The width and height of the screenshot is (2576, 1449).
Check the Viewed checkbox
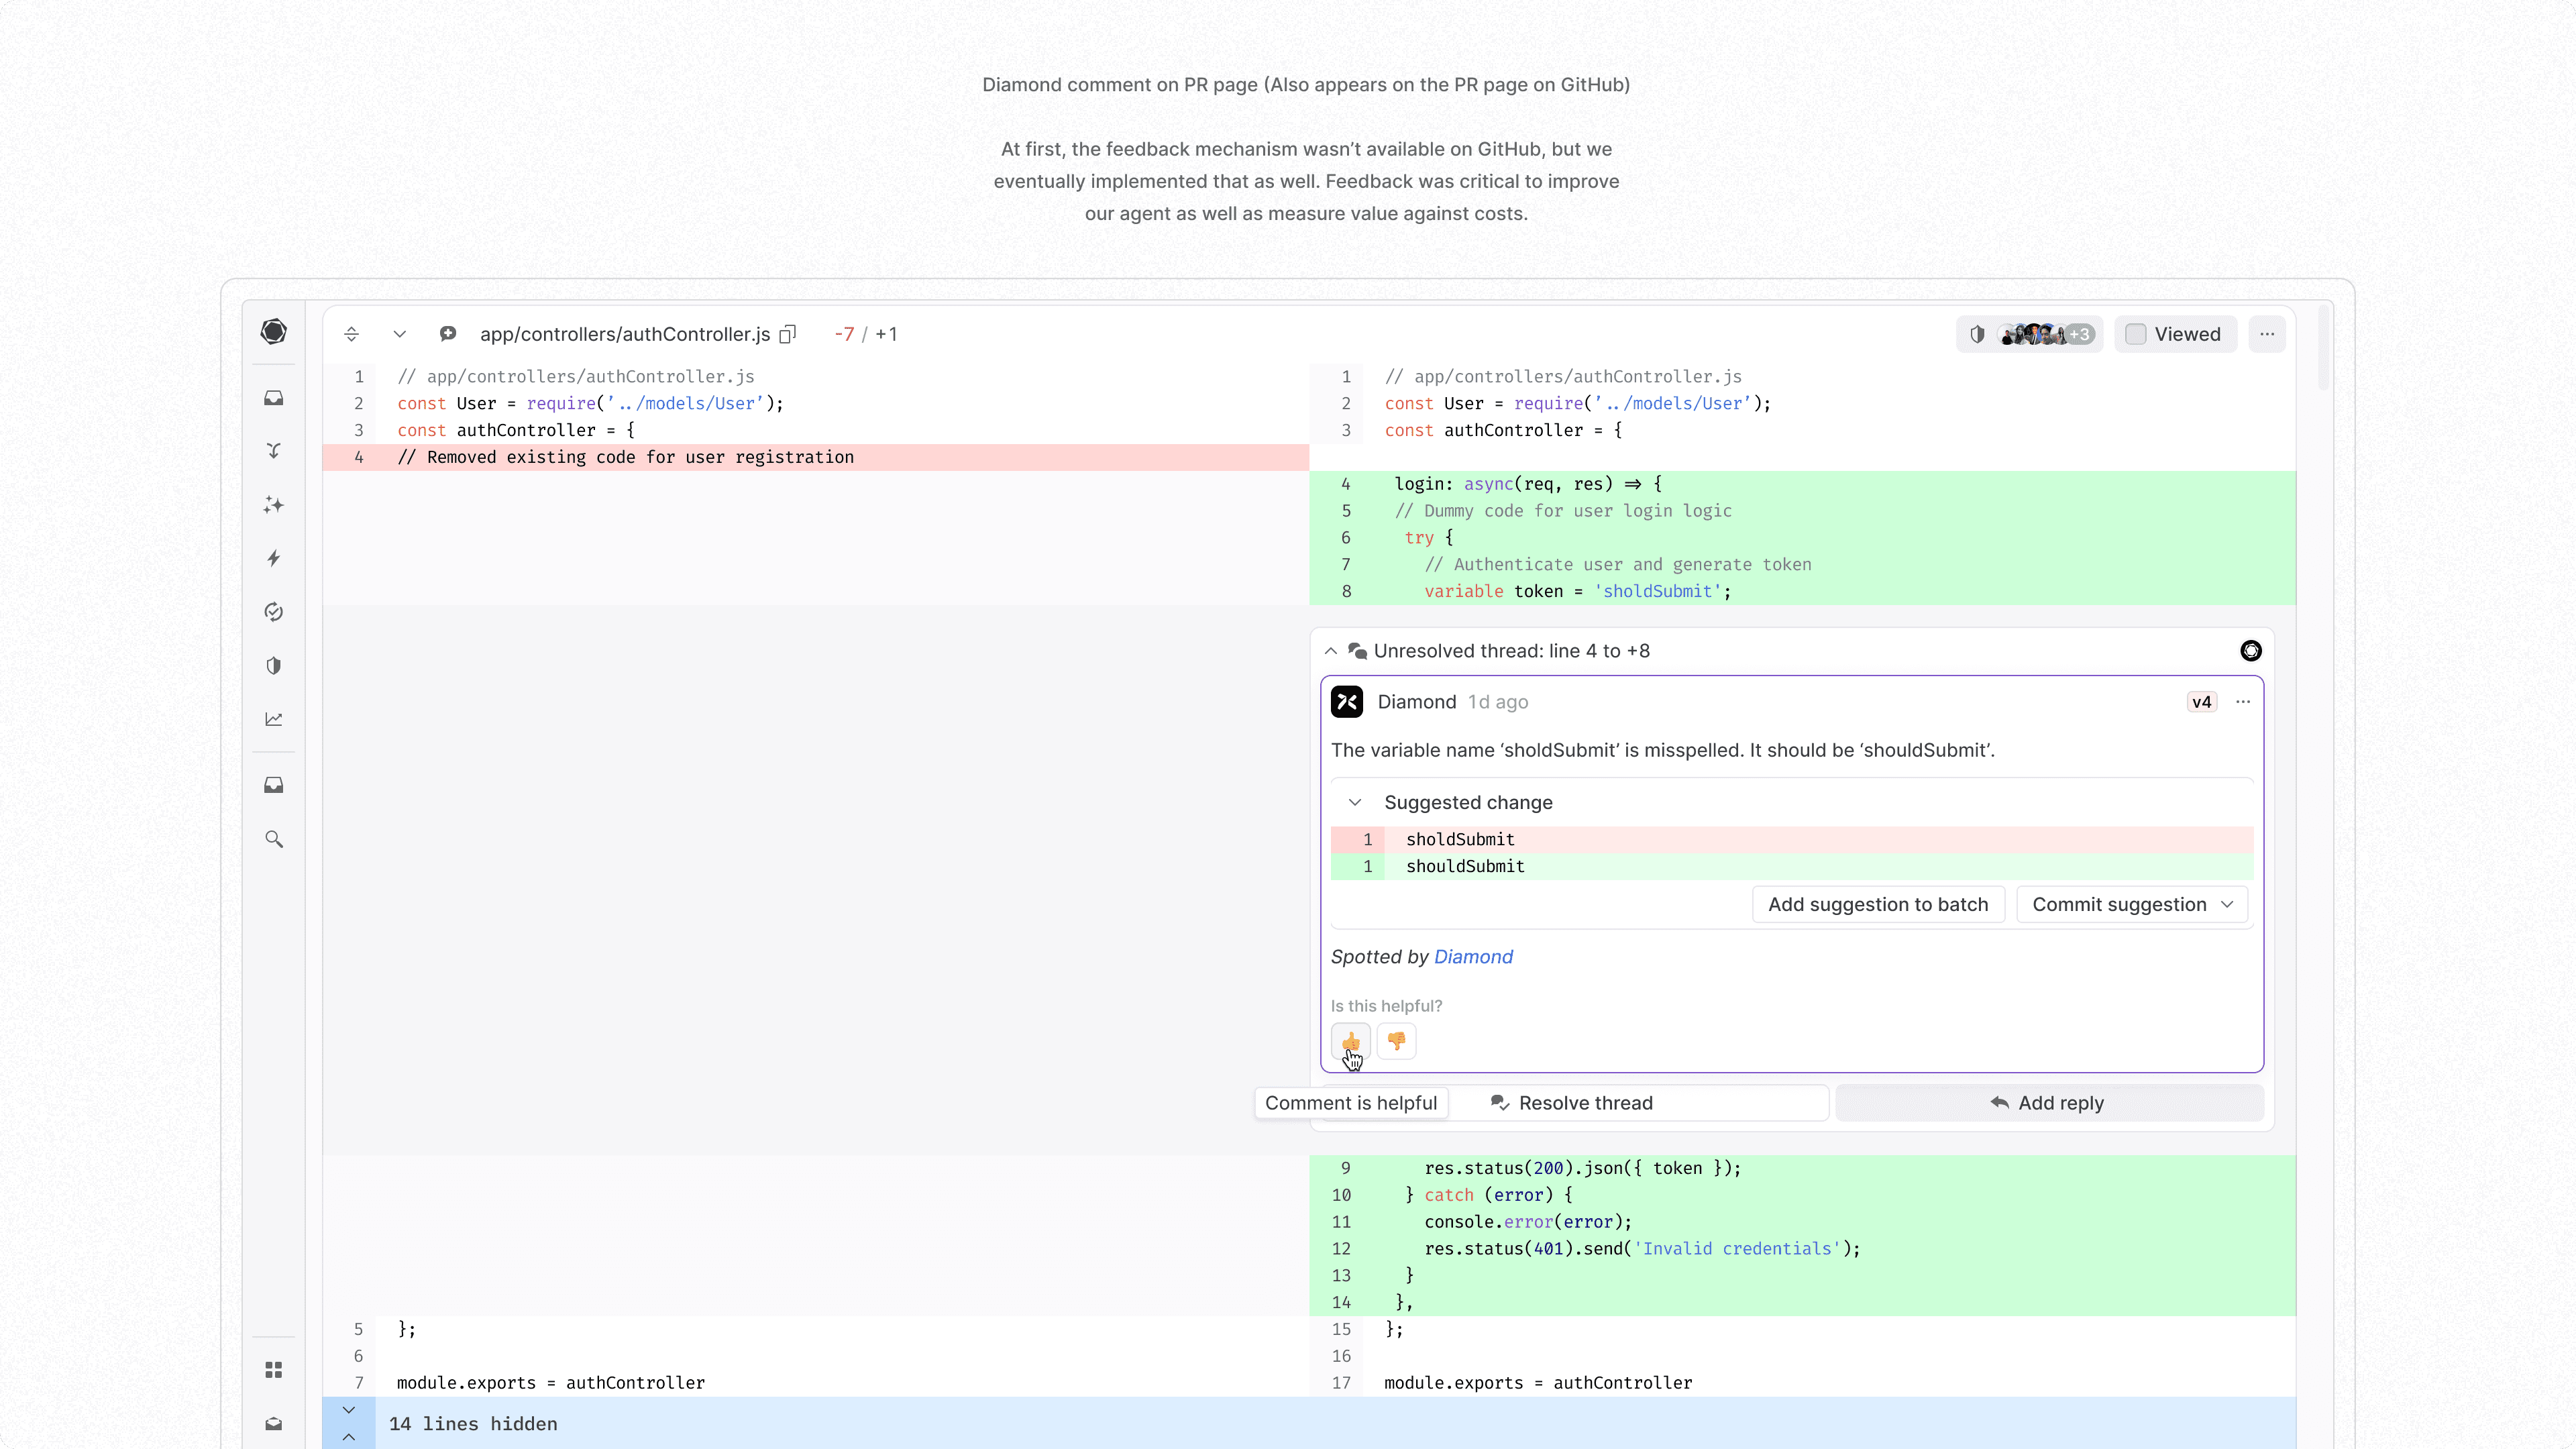2135,334
